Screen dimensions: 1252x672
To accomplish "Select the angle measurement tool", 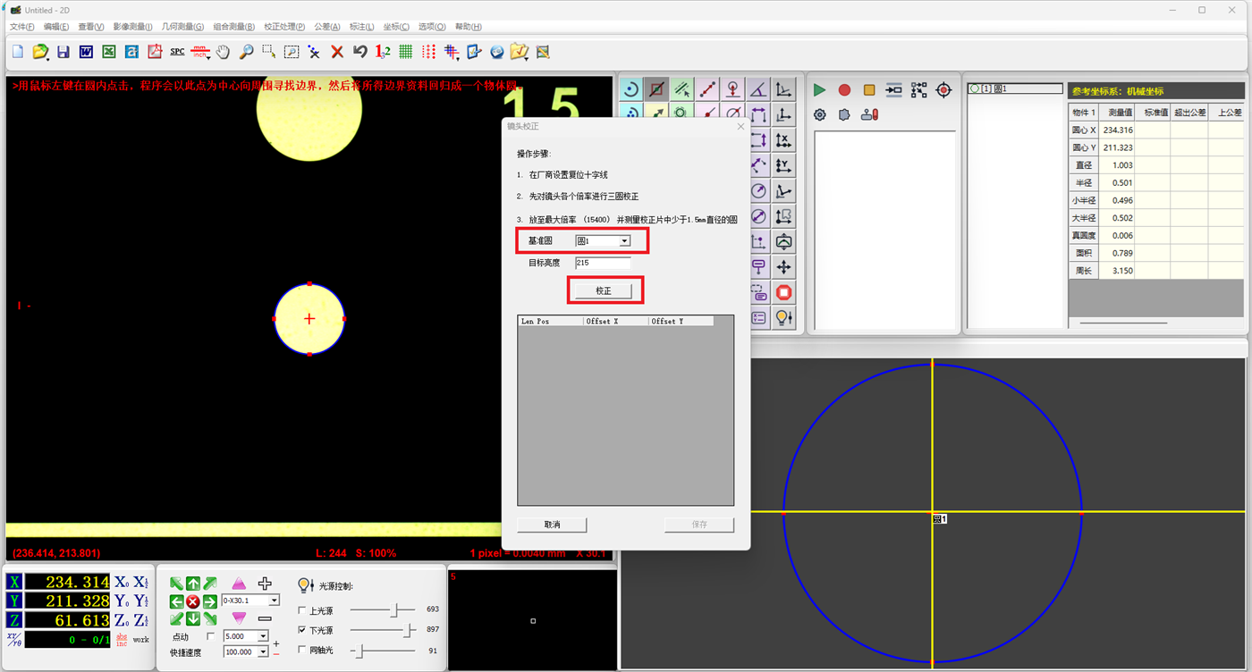I will 758,88.
